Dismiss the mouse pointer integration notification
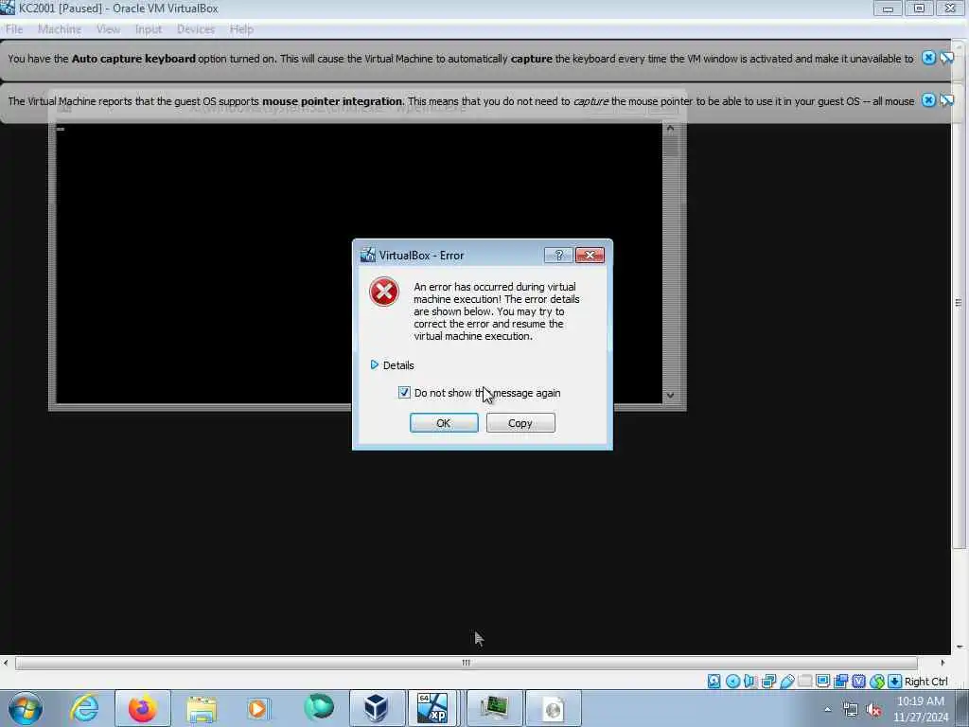This screenshot has width=969, height=727. 928,100
